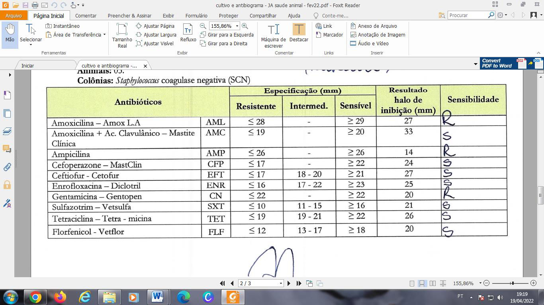
Task: Switch to continuous page view mode
Action: coord(422,283)
